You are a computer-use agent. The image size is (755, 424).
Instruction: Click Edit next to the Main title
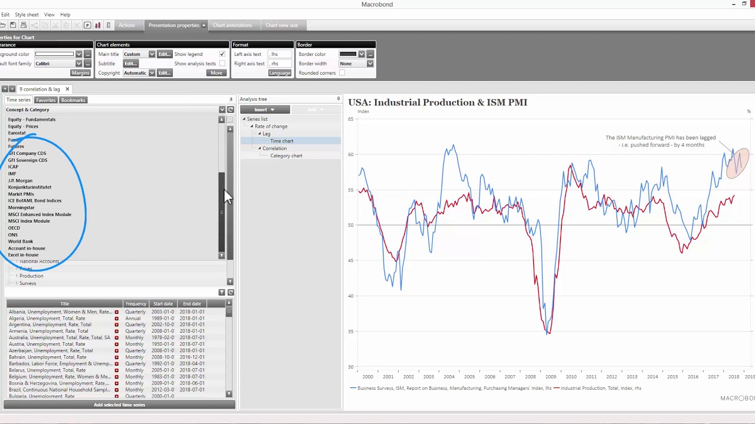164,54
